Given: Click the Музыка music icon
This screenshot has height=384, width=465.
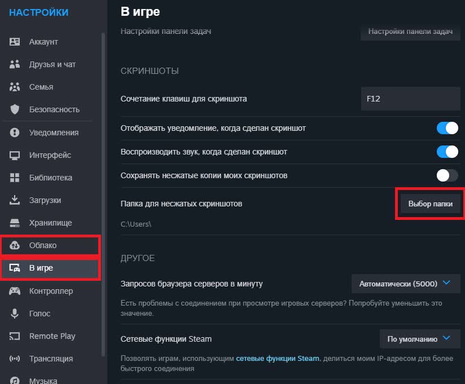Looking at the screenshot, I should tap(15, 380).
